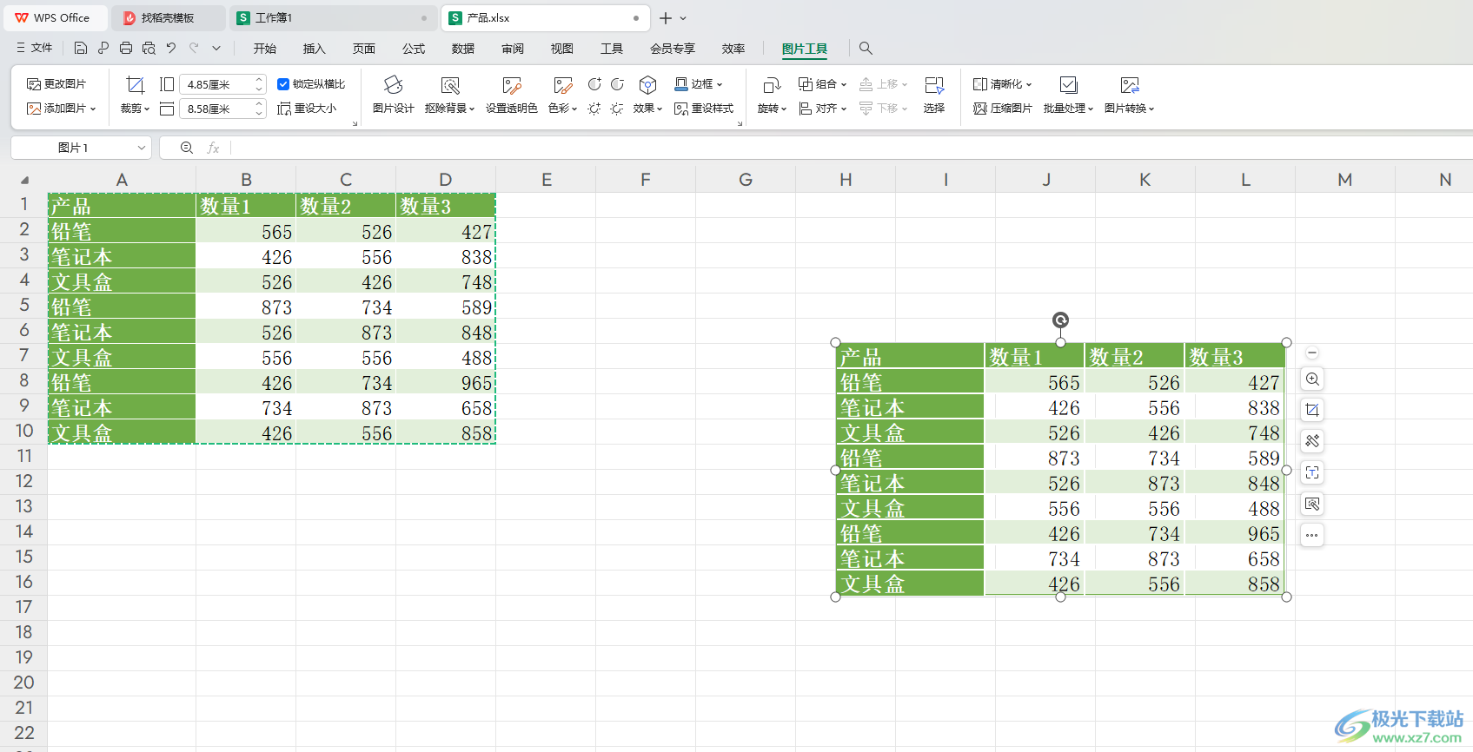
Task: Click the select-all corner of the sheet
Action: pyautogui.click(x=24, y=180)
